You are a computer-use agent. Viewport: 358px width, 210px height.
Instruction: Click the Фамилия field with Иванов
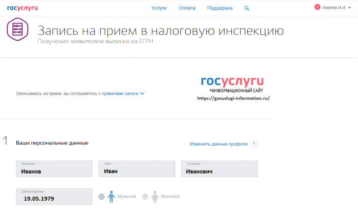54,169
